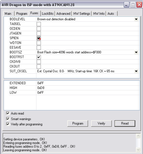The width and height of the screenshot is (143, 154).
Task: Click 'Reading fuses address 0 to 2' log line
Action: [x=39, y=147]
